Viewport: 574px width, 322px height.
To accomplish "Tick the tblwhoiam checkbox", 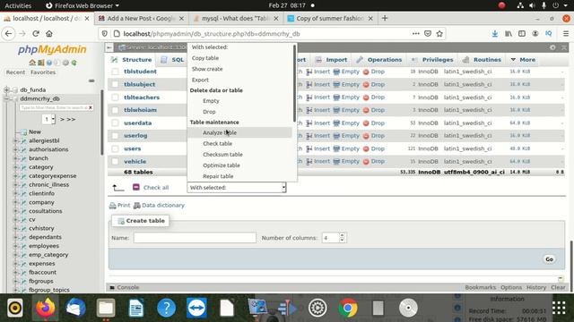I will pos(116,110).
